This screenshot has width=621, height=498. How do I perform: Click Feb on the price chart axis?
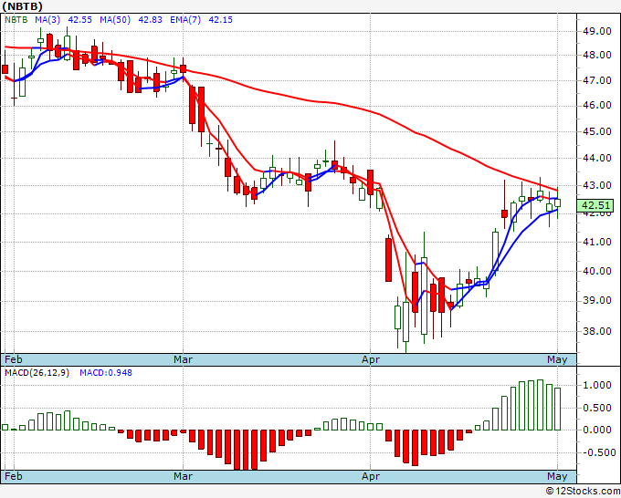coord(13,359)
